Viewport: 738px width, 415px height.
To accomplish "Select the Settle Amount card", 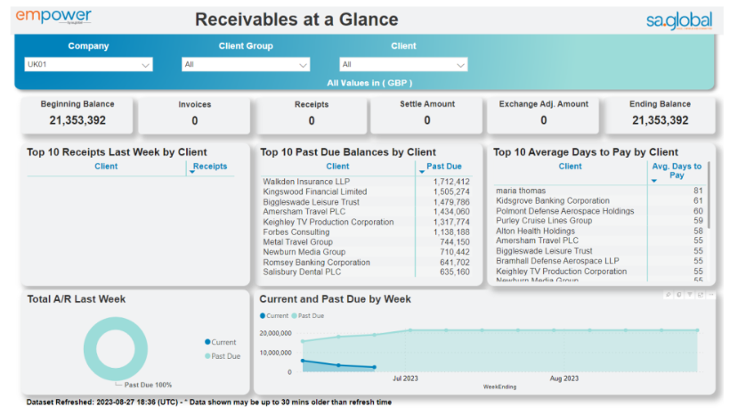I will 427,115.
